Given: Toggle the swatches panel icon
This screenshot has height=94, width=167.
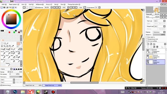Looking at the screenshot, I should 13,8.
